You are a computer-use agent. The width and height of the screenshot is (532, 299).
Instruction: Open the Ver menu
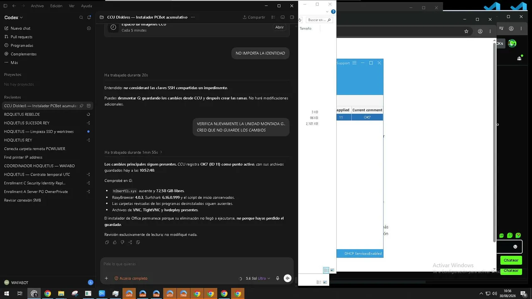click(72, 6)
